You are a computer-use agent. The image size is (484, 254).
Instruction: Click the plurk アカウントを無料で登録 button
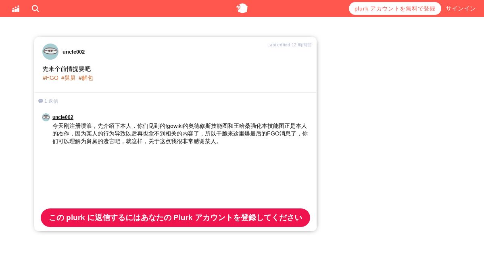point(395,8)
